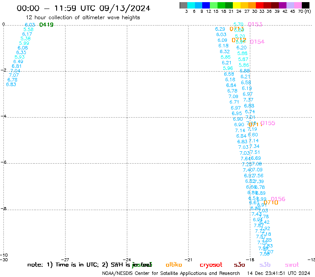The width and height of the screenshot is (315, 277).
Task: Click the longitude axis label -24
Action: [127, 260]
